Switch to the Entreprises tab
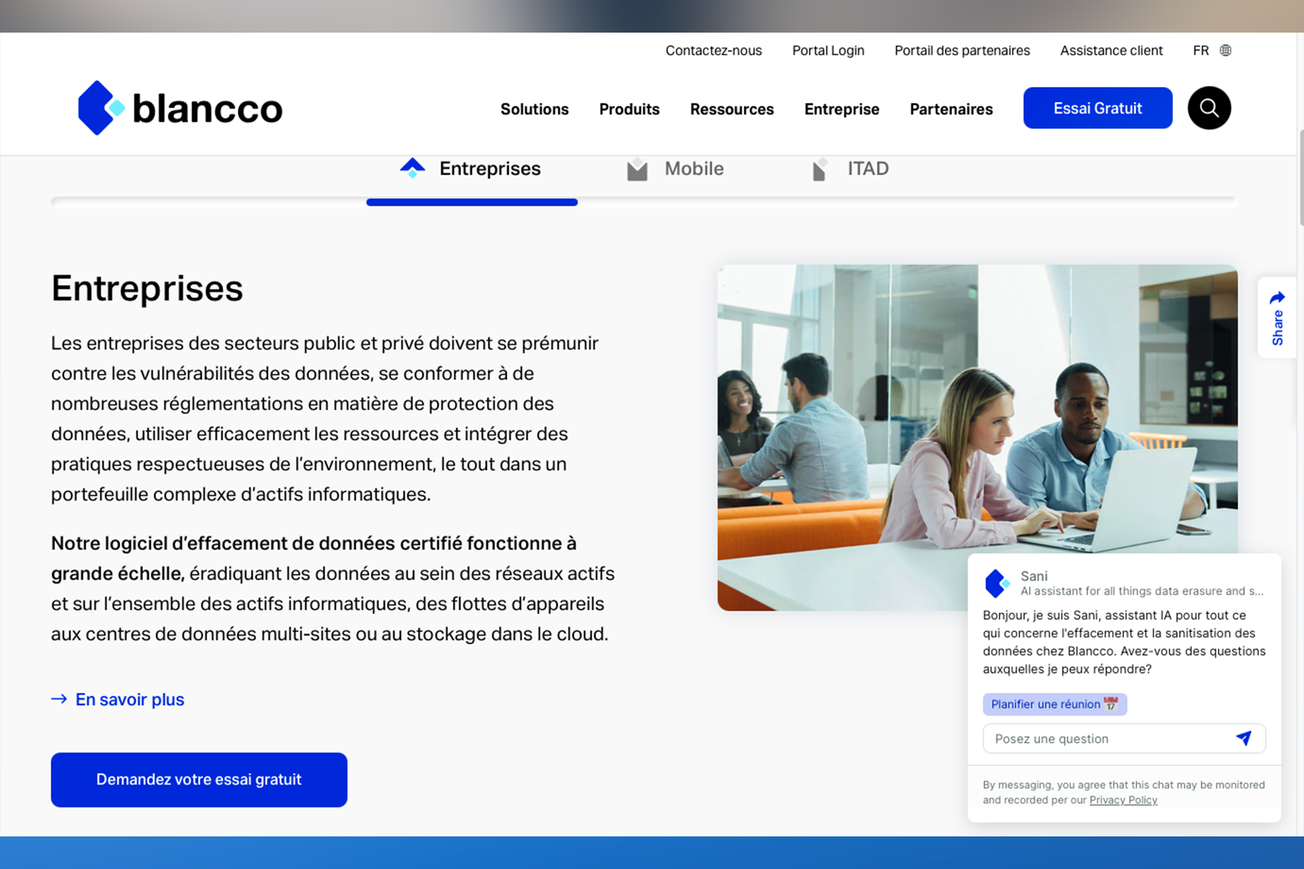Viewport: 1304px width, 869px height. point(489,169)
